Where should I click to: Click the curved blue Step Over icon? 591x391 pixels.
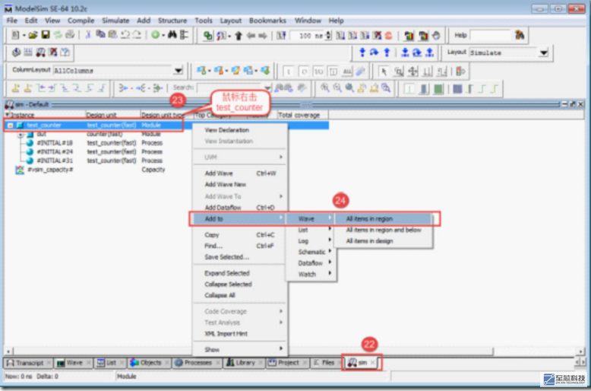[375, 52]
